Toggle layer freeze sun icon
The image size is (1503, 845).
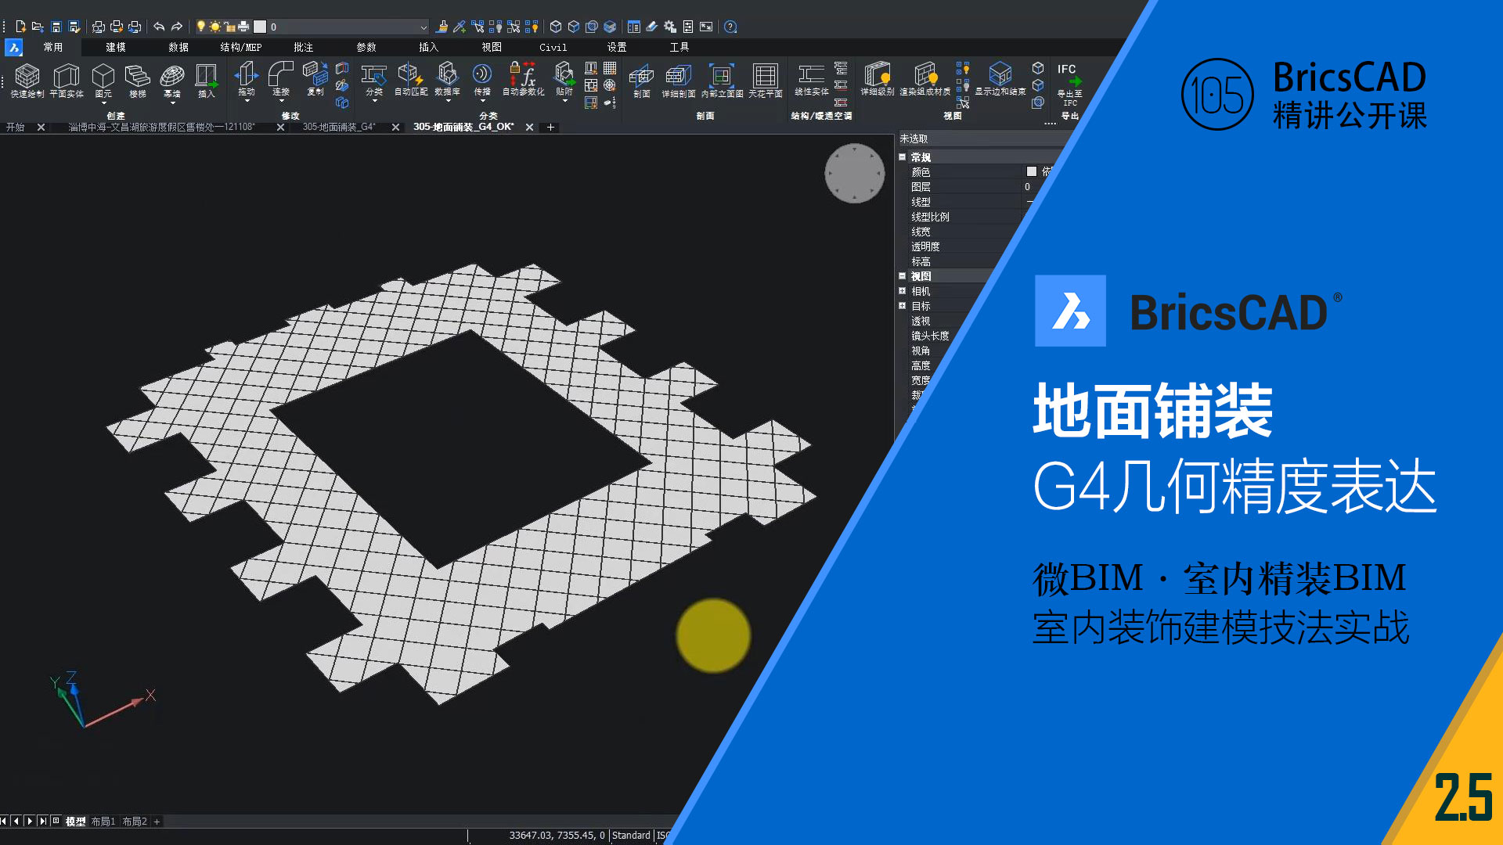click(215, 27)
